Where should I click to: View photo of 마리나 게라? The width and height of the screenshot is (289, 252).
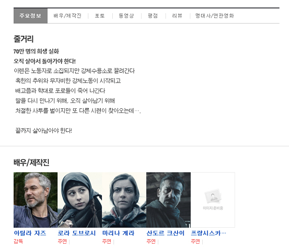point(124,200)
